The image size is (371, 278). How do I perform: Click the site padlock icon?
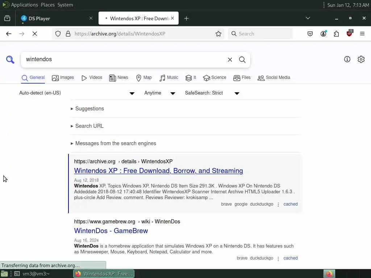click(68, 34)
